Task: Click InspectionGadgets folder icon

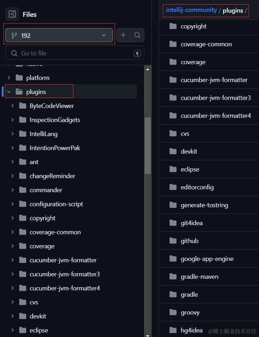Action: [x=23, y=120]
